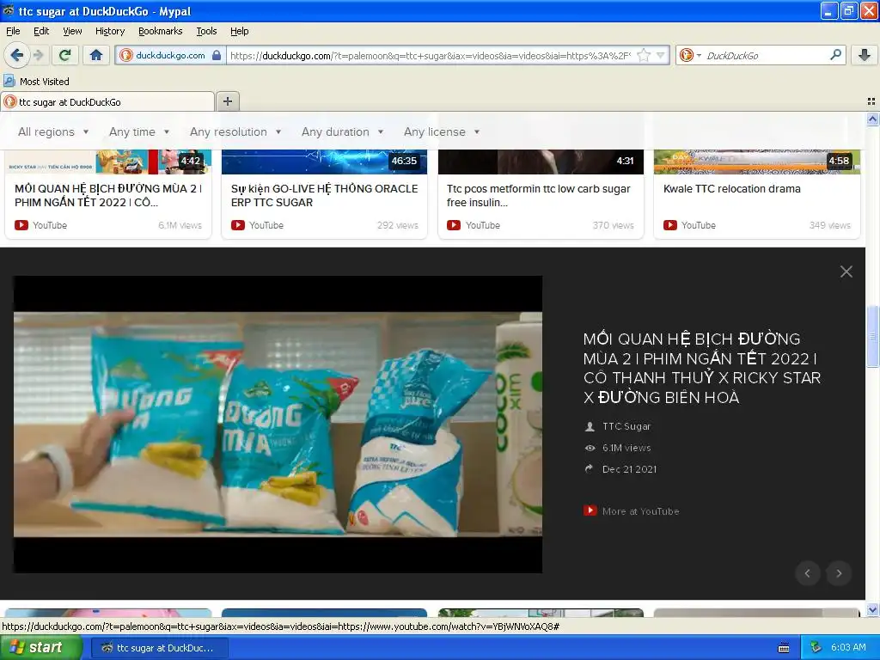
Task: Open the address bar history dropdown arrow
Action: (661, 55)
